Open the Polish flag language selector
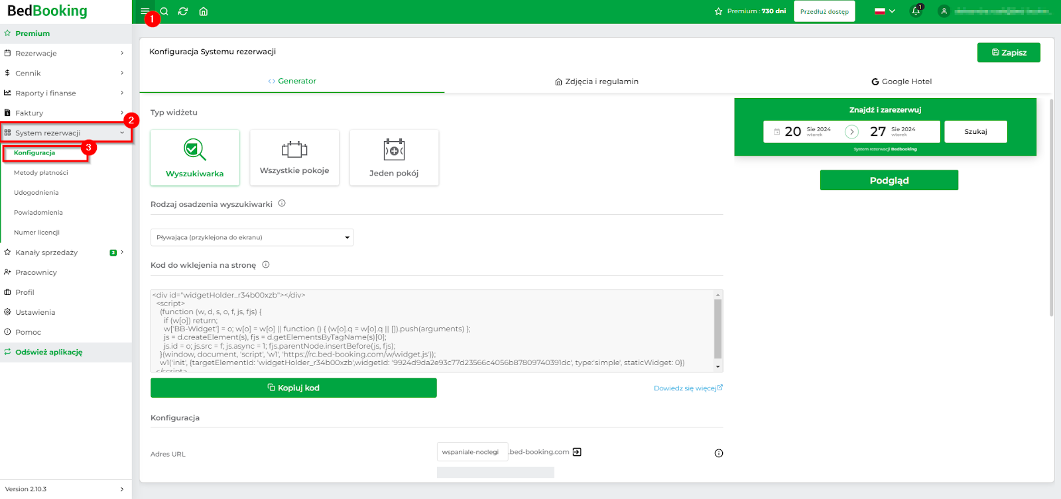1061x499 pixels. (x=885, y=11)
